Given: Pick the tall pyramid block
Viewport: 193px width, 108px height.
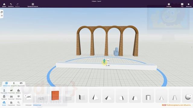Looking at the screenshot, I should (95, 97).
